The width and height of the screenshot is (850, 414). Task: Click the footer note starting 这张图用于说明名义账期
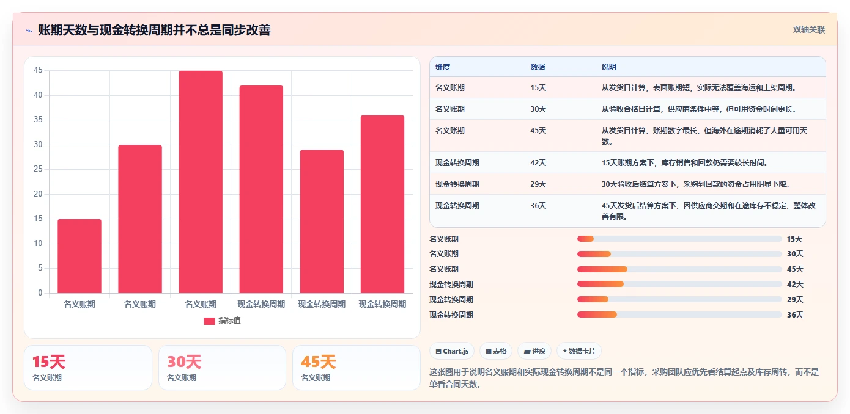624,377
